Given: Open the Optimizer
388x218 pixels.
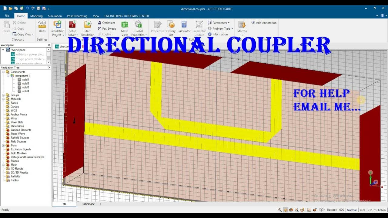Looking at the screenshot, I should 106,23.
